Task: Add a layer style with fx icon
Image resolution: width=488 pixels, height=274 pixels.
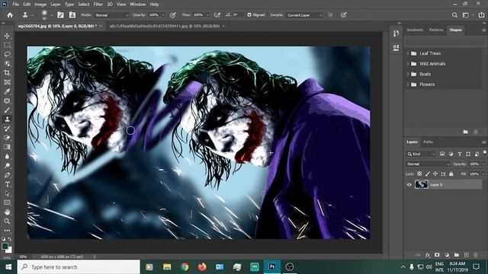Action: [428, 255]
